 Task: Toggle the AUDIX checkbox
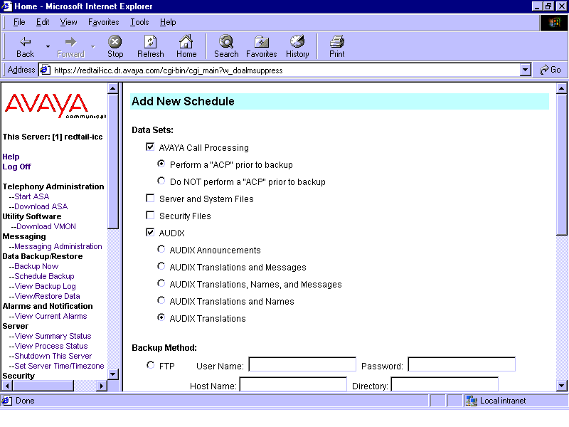(x=150, y=232)
